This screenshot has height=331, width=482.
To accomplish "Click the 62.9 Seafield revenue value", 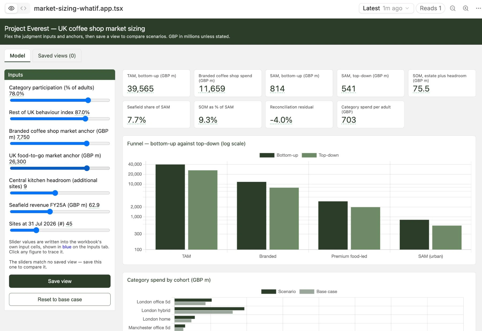I will point(94,205).
